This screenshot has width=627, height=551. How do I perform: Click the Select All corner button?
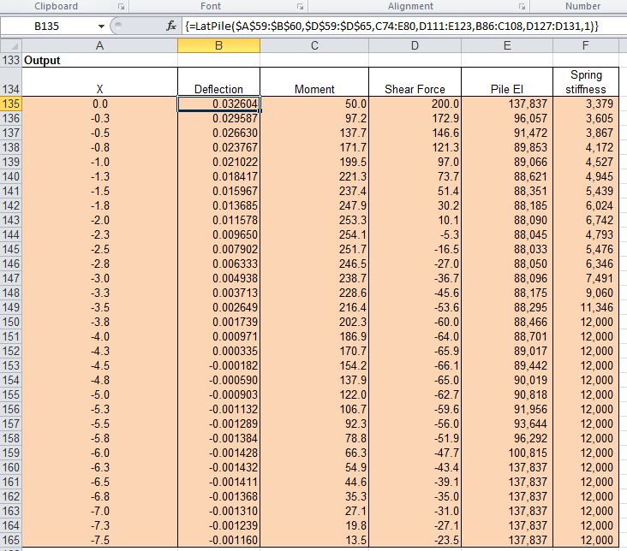coord(11,46)
